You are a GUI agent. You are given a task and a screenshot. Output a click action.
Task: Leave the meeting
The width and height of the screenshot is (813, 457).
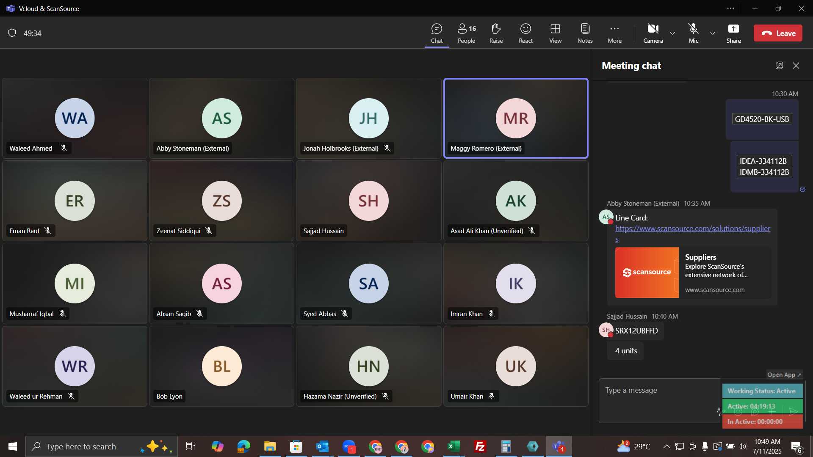[x=778, y=33]
